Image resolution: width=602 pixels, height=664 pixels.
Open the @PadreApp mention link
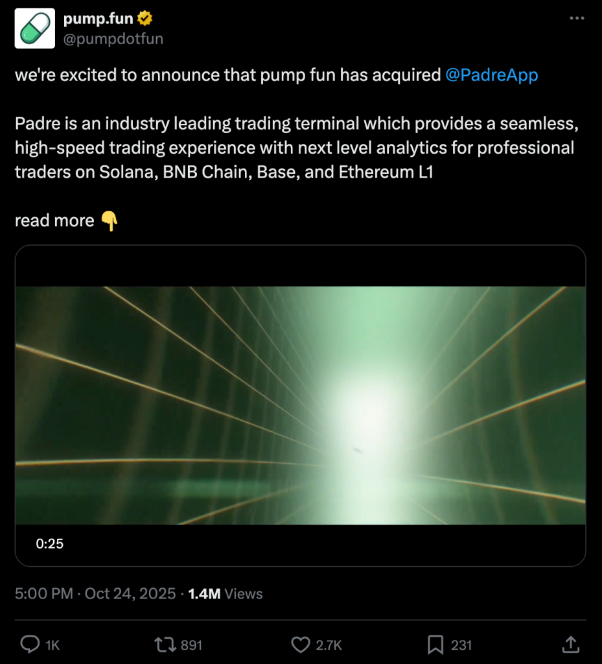pyautogui.click(x=492, y=75)
